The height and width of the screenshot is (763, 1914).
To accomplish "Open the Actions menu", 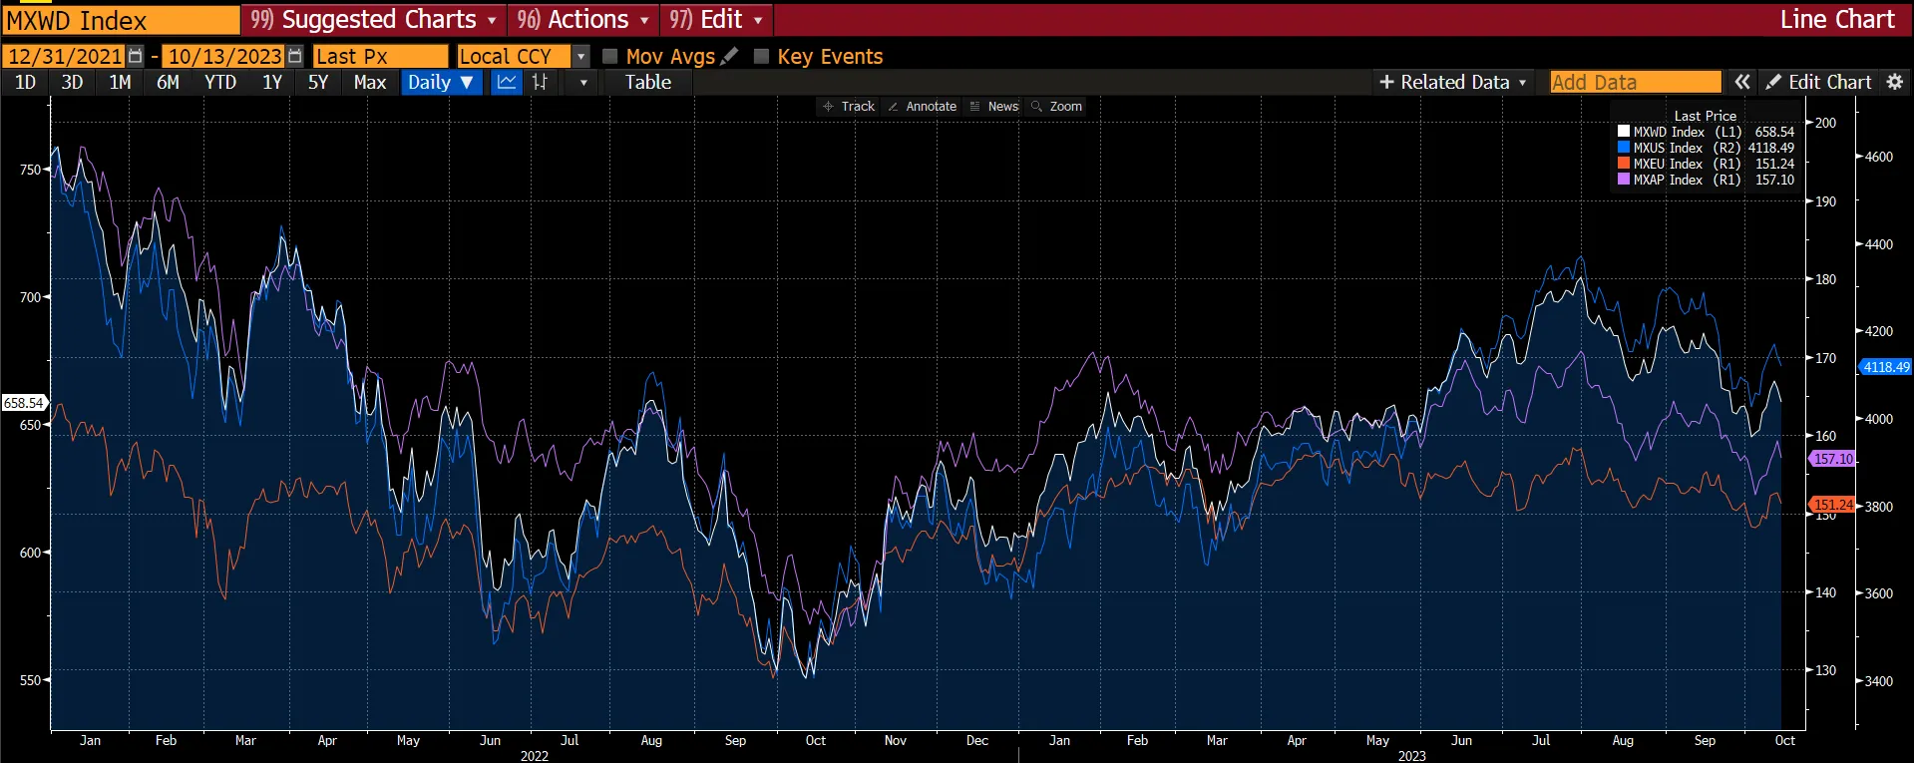I will point(583,20).
